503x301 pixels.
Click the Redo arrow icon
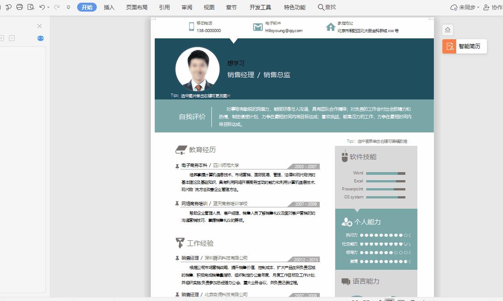[57, 7]
